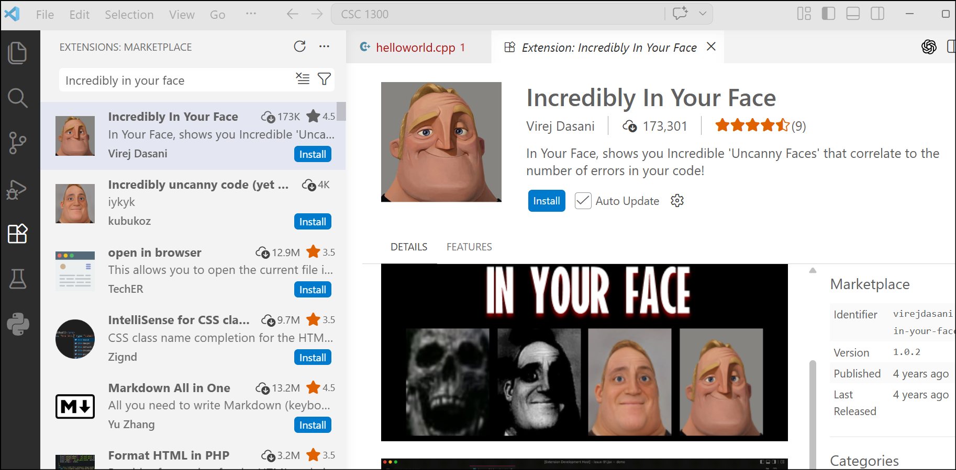Click the vertical split layout icon
This screenshot has height=470, width=956.
[951, 47]
